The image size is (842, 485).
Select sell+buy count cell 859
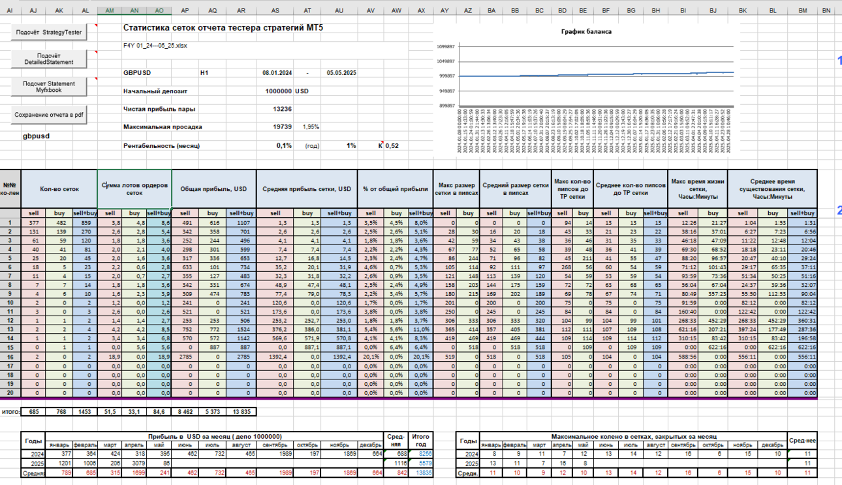pyautogui.click(x=86, y=222)
